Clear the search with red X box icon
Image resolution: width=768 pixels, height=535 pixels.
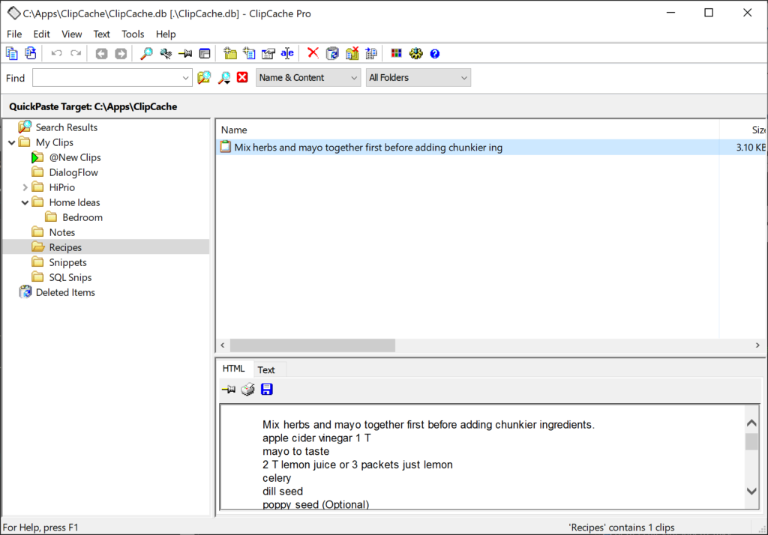(242, 77)
